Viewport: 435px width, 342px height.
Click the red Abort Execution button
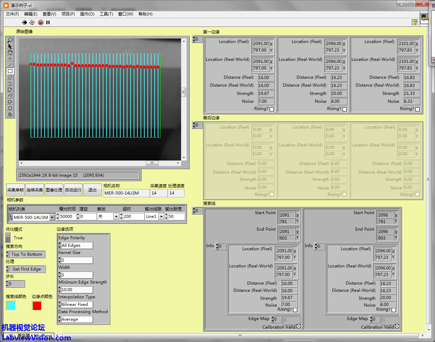click(41, 22)
